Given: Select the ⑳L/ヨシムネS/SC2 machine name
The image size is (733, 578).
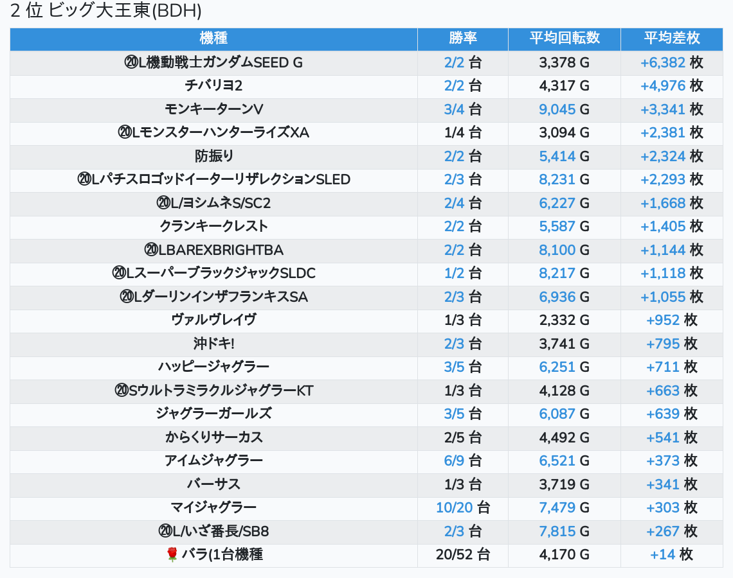Looking at the screenshot, I should coord(213,203).
